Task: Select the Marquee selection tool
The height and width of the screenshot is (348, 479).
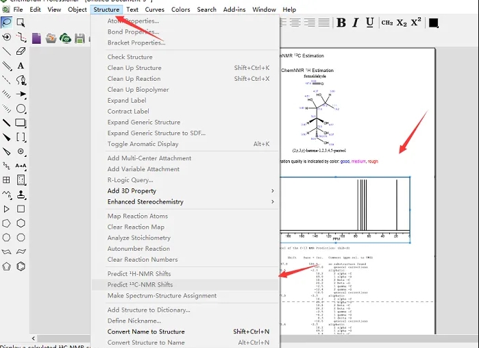Action: 21,23
